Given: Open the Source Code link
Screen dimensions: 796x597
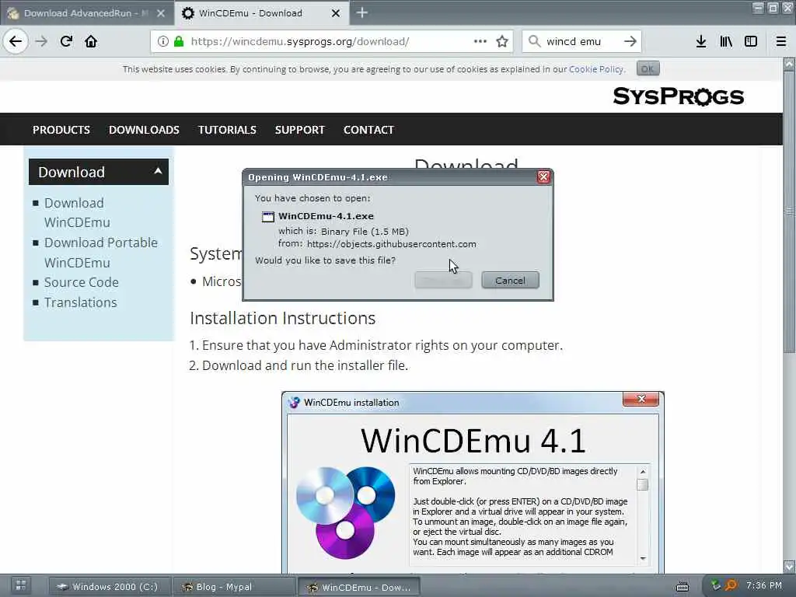Looking at the screenshot, I should tap(81, 282).
